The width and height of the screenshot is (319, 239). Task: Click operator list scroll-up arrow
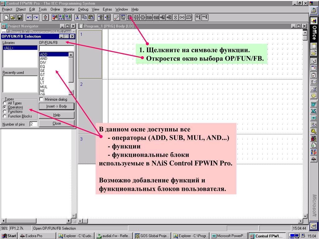(71, 54)
